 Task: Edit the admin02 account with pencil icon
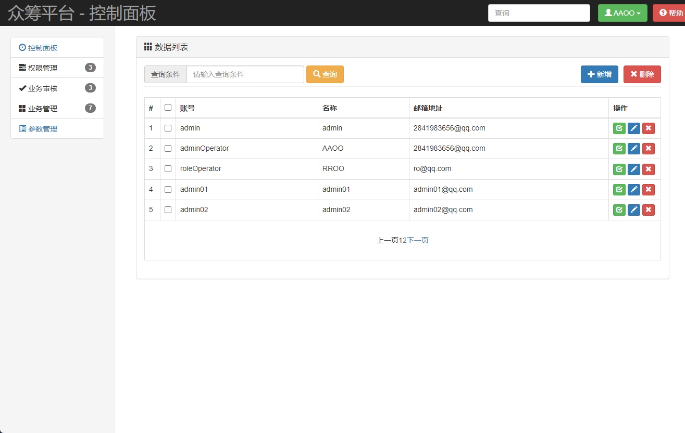634,210
